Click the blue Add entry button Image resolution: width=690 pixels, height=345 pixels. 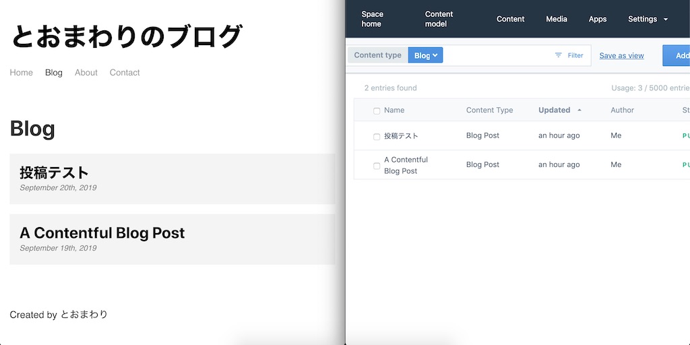coord(677,55)
